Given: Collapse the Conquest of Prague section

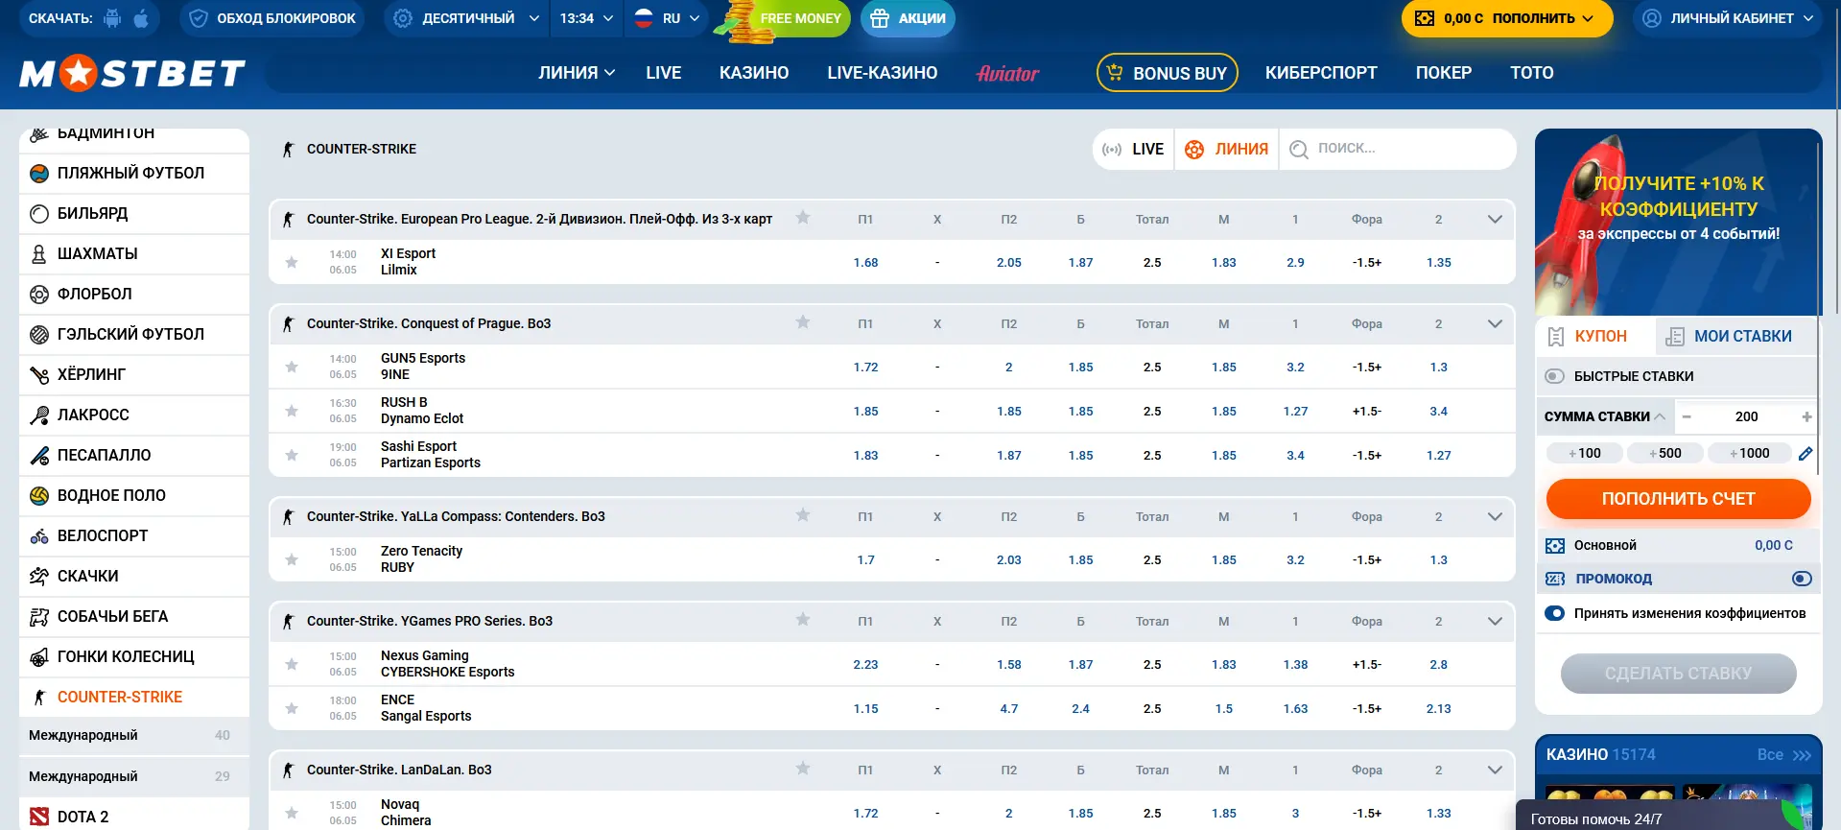Looking at the screenshot, I should pos(1495,323).
